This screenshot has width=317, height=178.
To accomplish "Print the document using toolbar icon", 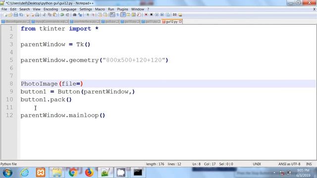I will pyautogui.click(x=38, y=15).
